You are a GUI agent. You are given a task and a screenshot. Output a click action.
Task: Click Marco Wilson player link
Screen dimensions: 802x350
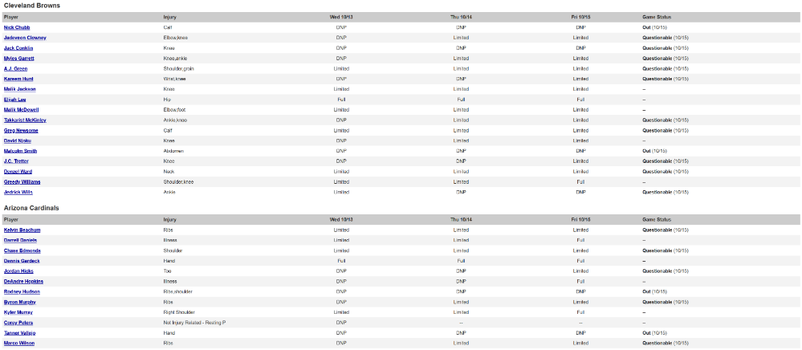[x=19, y=343]
